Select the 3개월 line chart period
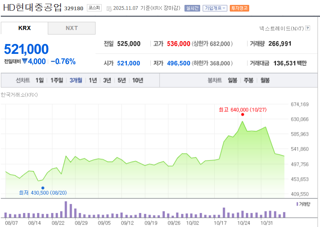 tap(76, 80)
